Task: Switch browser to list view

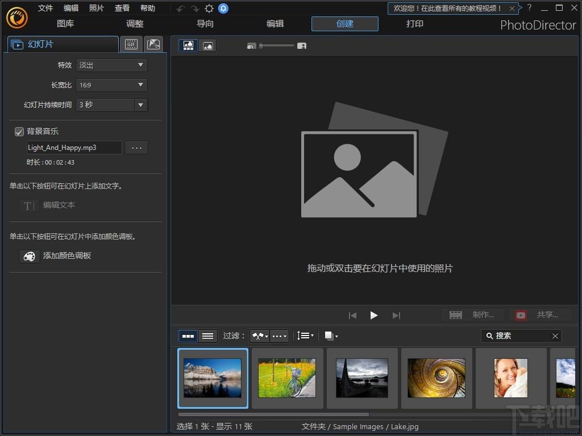Action: click(207, 336)
